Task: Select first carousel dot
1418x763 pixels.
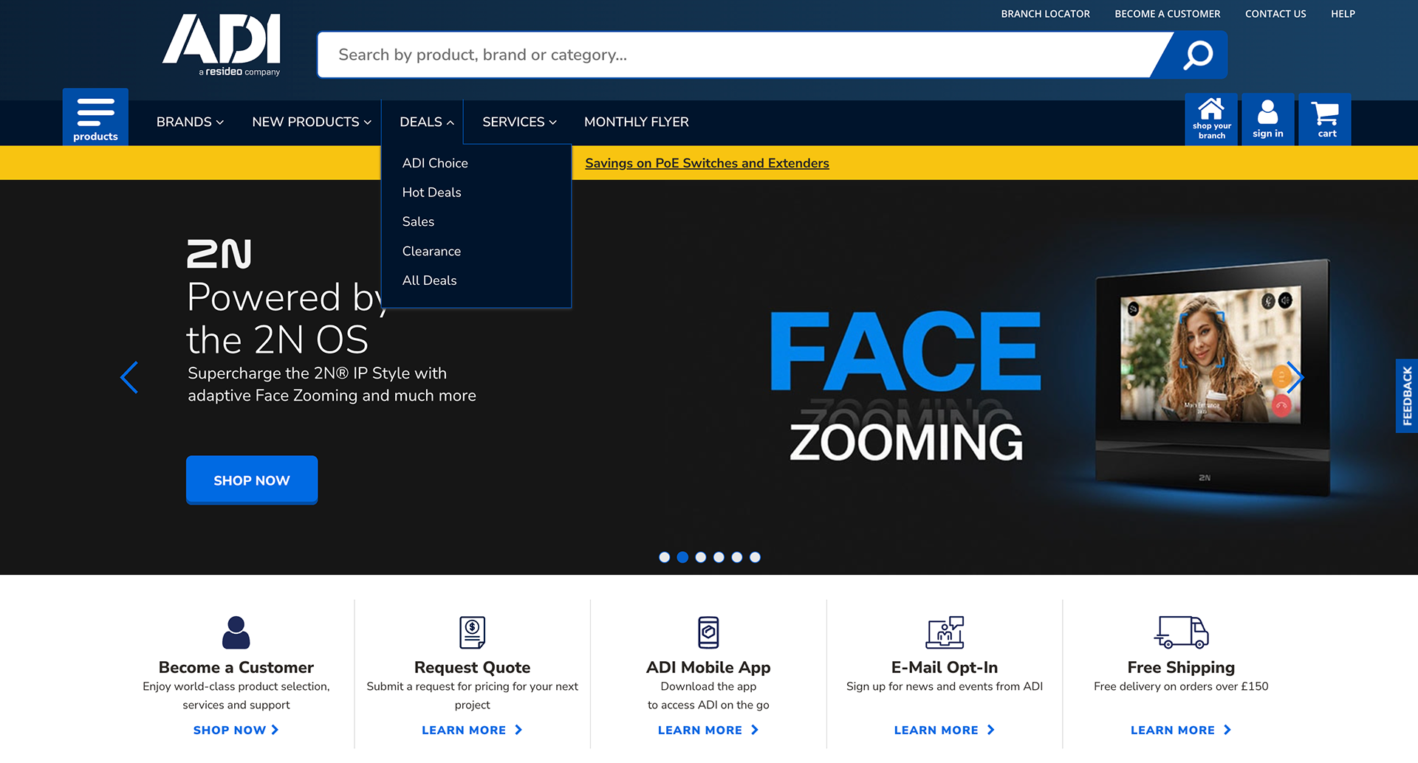Action: 665,557
